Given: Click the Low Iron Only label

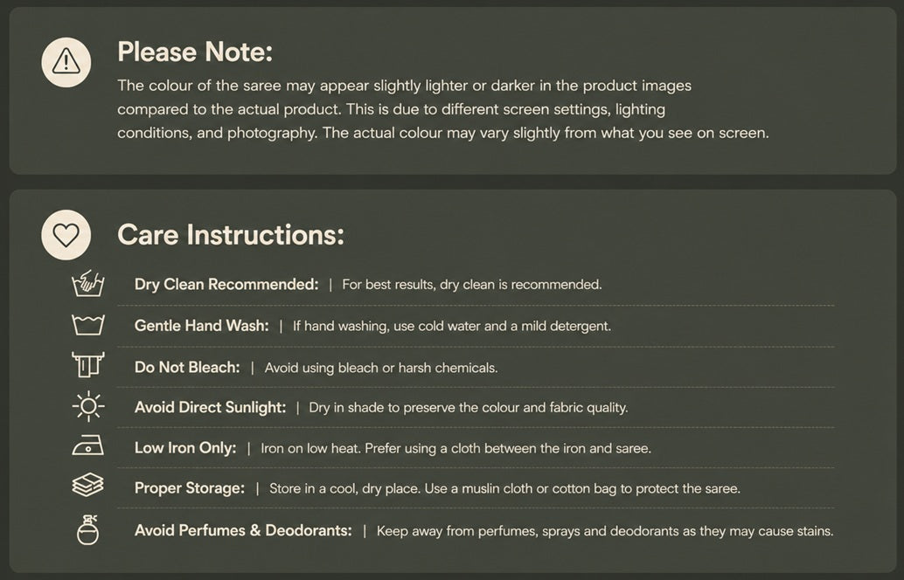Looking at the screenshot, I should point(185,448).
